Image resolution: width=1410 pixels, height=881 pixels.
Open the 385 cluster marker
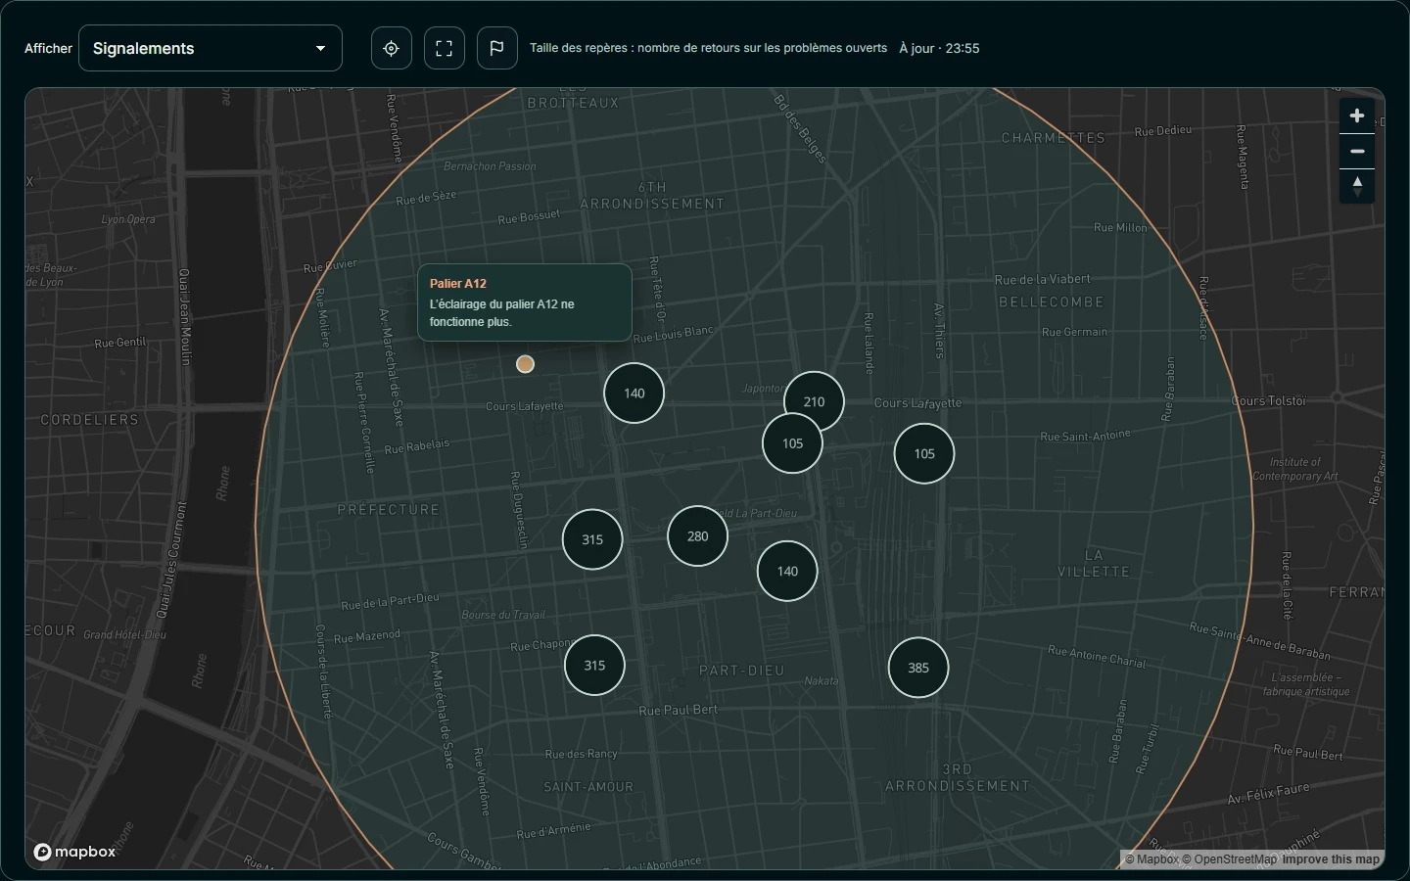click(918, 668)
